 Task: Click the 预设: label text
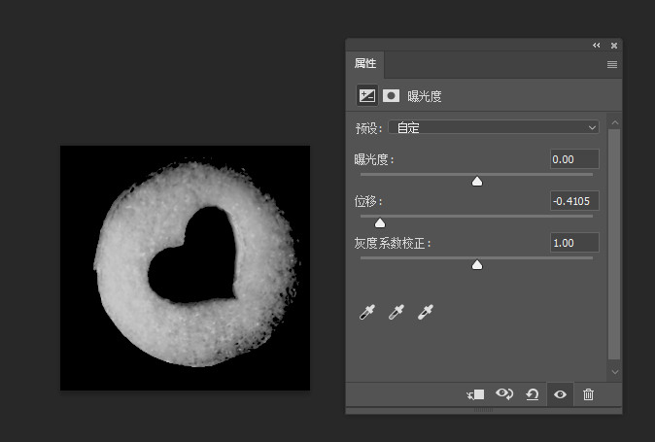point(369,127)
